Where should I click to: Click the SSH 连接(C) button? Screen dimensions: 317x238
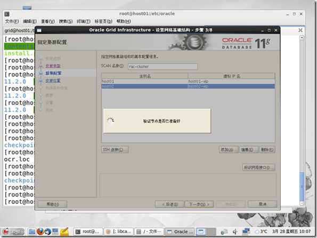(115, 150)
